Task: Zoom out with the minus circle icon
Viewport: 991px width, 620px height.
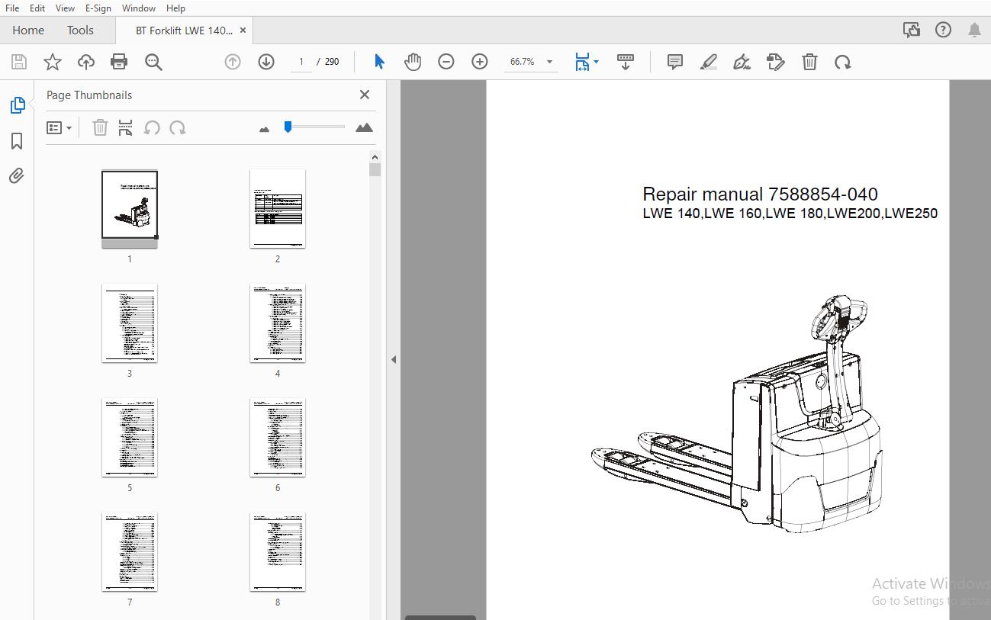Action: [446, 62]
